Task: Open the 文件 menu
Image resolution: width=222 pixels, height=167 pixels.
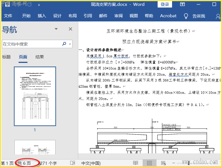Action: point(8,16)
